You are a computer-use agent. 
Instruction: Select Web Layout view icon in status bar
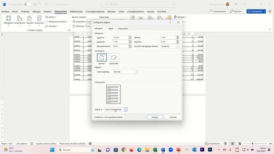click(x=240, y=144)
